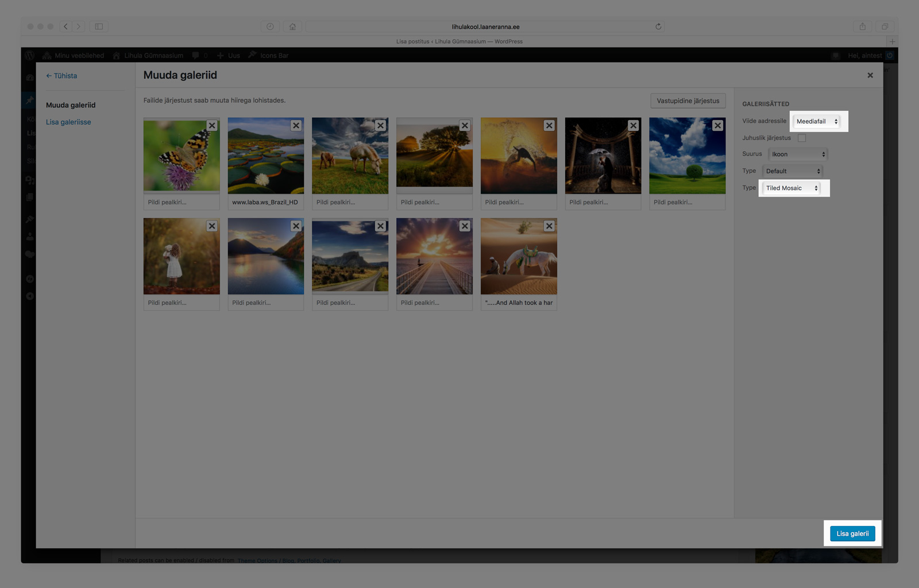Screen dimensions: 919x588
Task: Open the Default type dropdown
Action: (x=792, y=171)
